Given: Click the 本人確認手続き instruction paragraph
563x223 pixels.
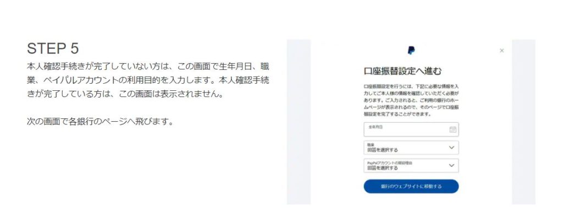Looking at the screenshot, I should point(148,80).
